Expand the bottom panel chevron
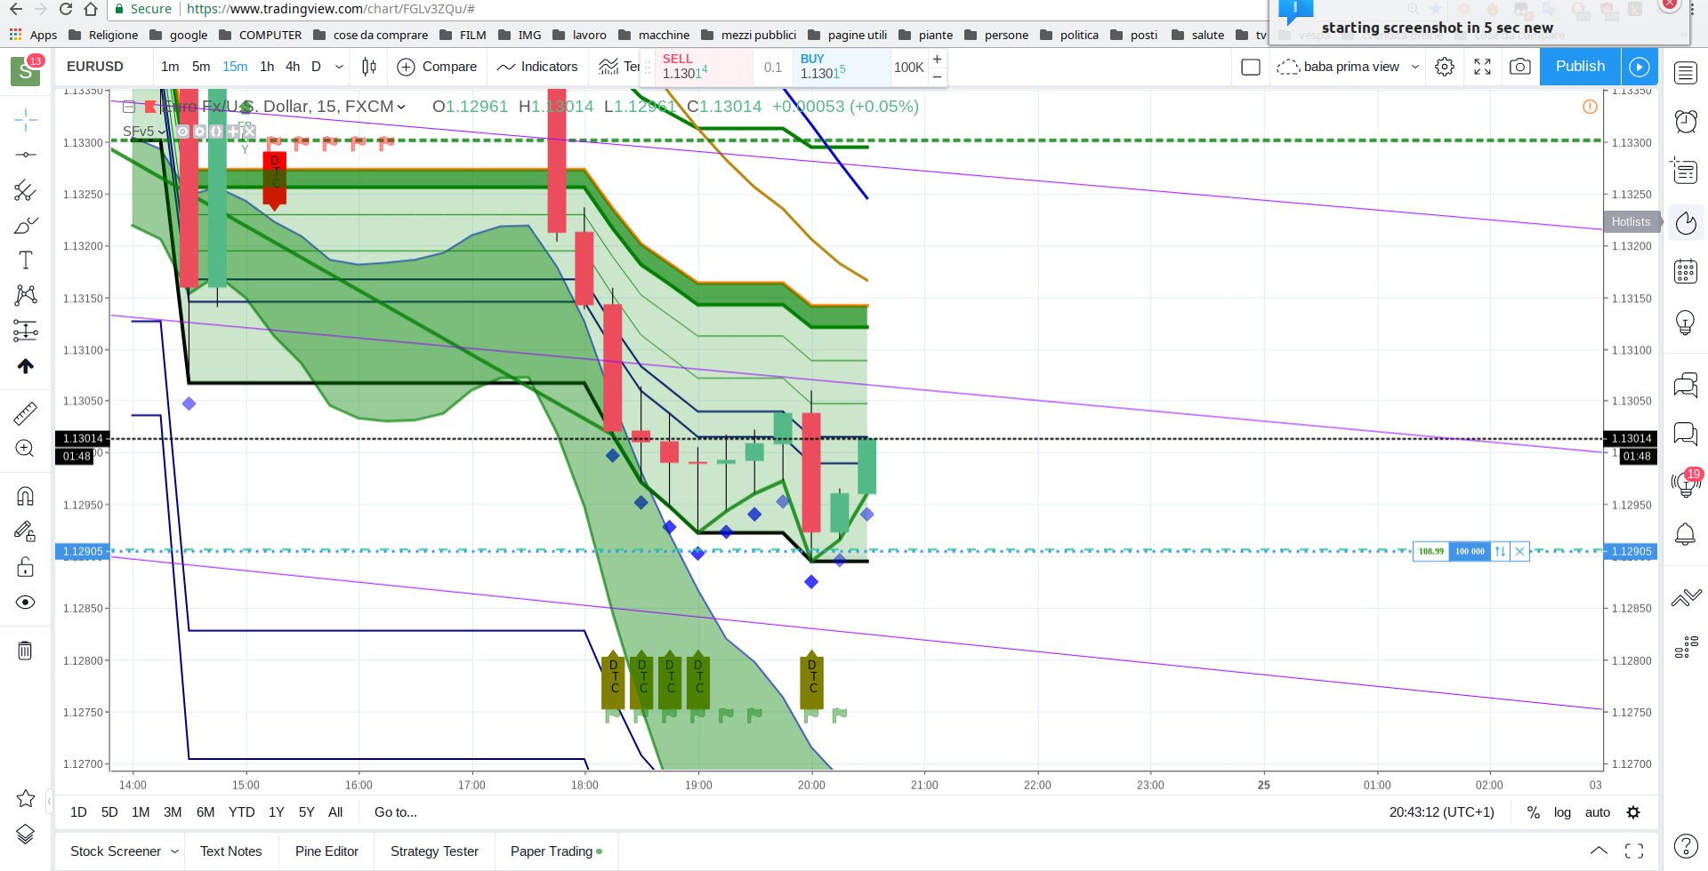This screenshot has height=871, width=1708. (1599, 851)
